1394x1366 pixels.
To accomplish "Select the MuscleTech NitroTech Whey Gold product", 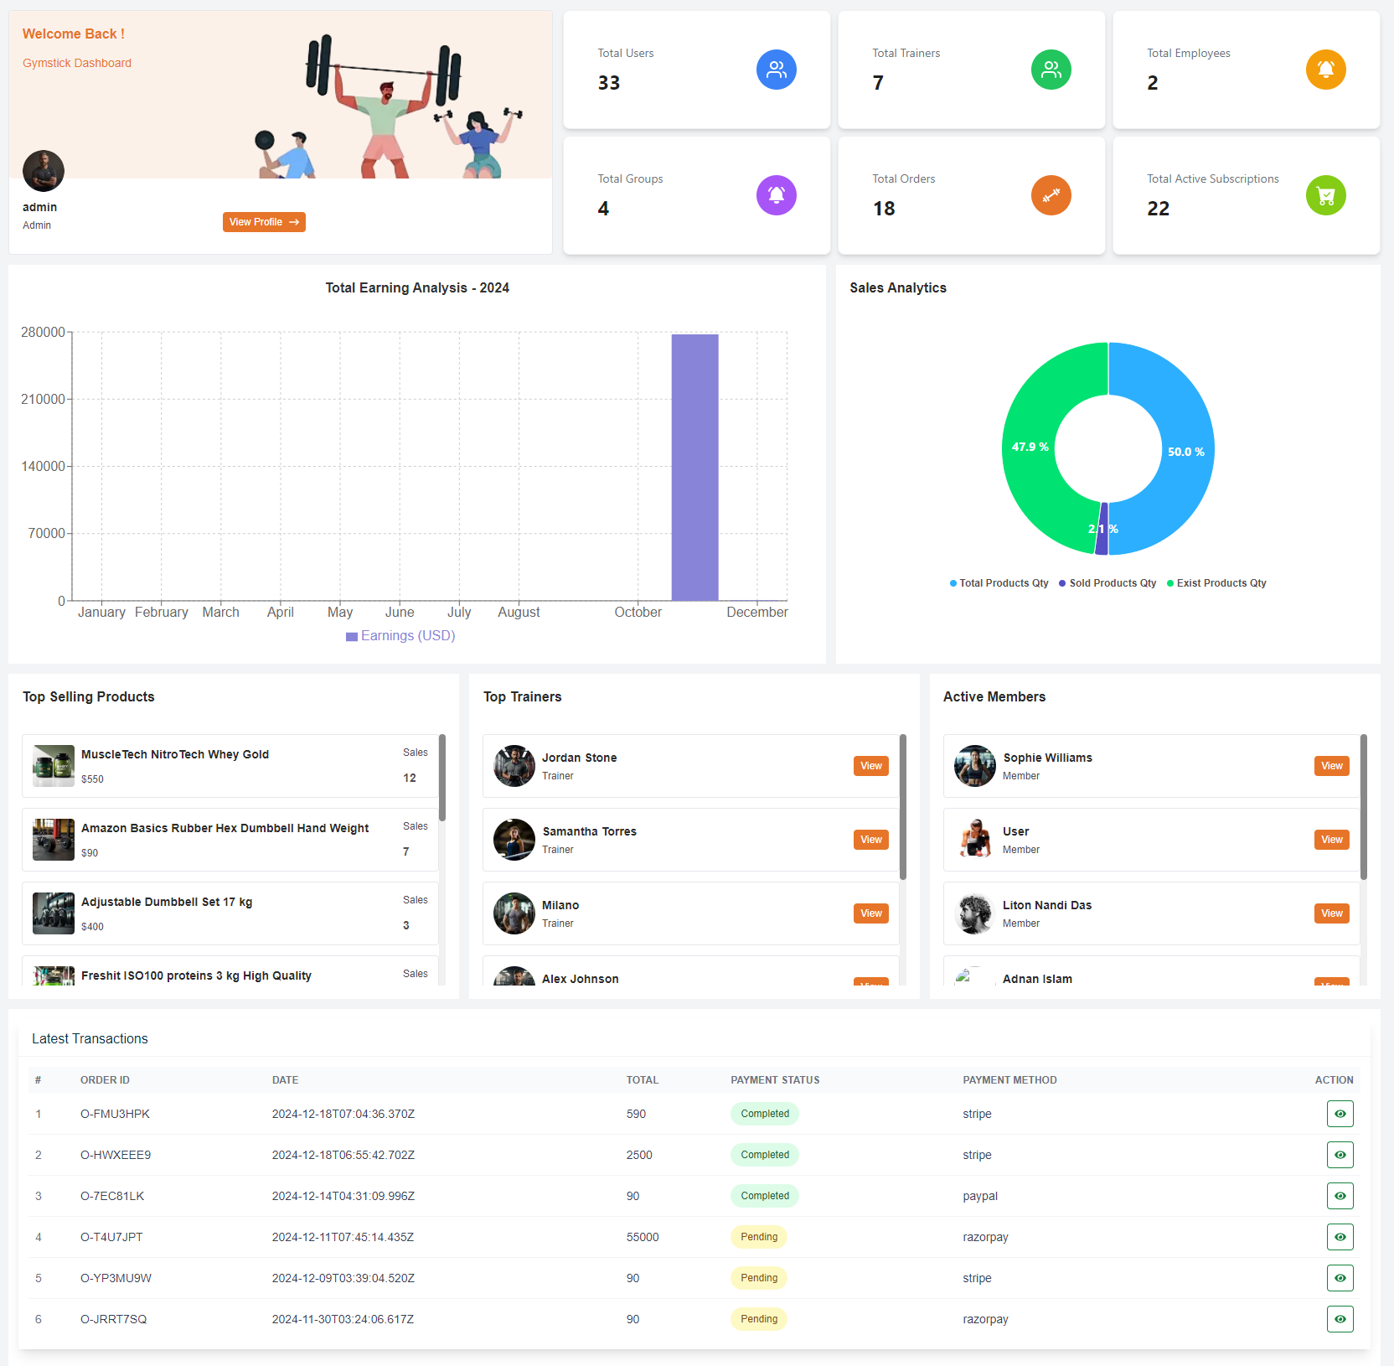I will click(x=175, y=754).
